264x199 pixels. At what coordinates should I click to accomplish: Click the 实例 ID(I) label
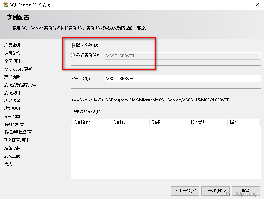tap(80, 79)
